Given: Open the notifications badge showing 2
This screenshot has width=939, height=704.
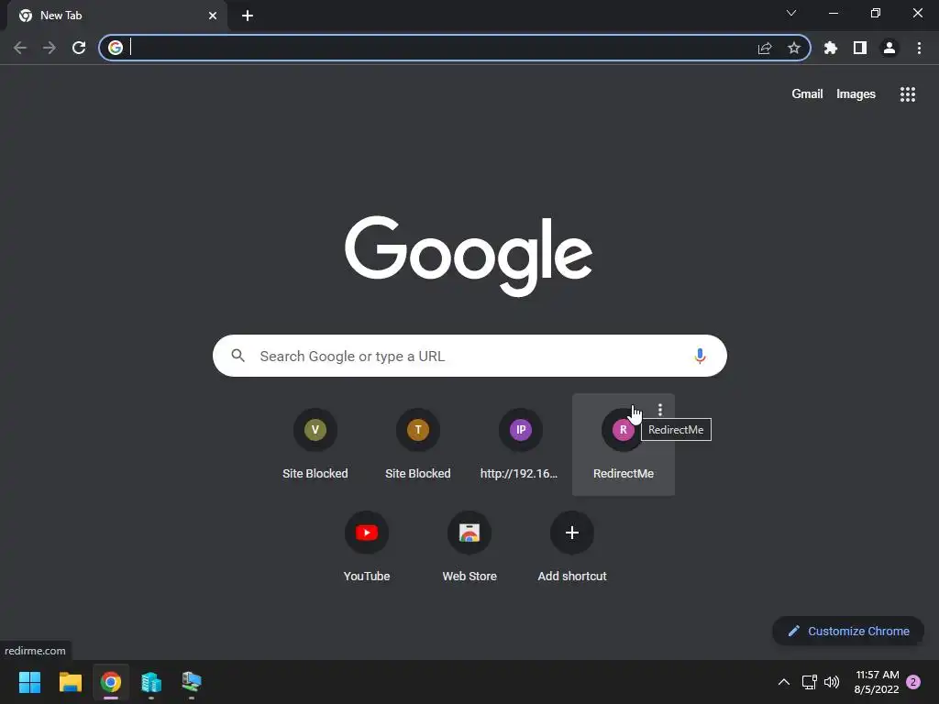Looking at the screenshot, I should (913, 682).
